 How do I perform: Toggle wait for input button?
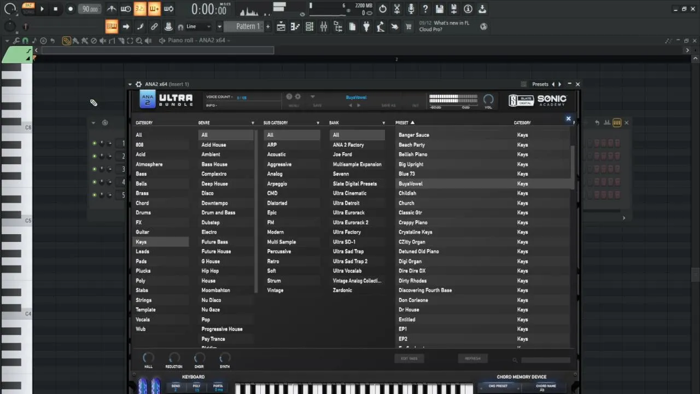(x=126, y=9)
